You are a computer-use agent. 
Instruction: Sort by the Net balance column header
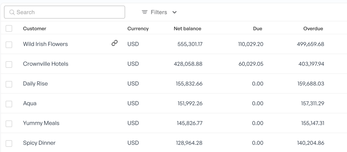(x=187, y=28)
